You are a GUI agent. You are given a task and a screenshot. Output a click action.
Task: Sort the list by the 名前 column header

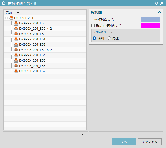pos(9,12)
